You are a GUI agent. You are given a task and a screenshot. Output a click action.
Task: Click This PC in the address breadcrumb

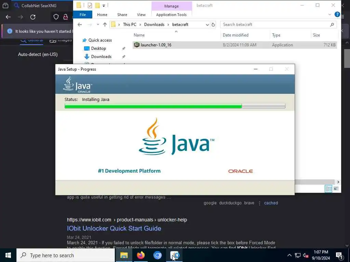pyautogui.click(x=130, y=25)
